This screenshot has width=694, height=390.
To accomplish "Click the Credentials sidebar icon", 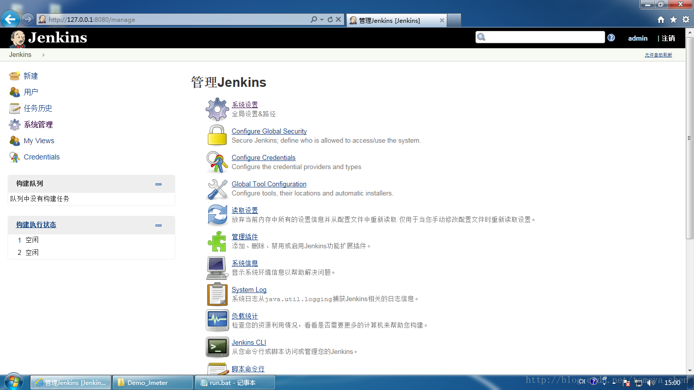I will 15,157.
